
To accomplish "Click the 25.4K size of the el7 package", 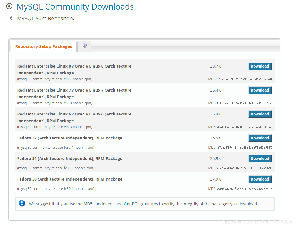I will (x=215, y=90).
